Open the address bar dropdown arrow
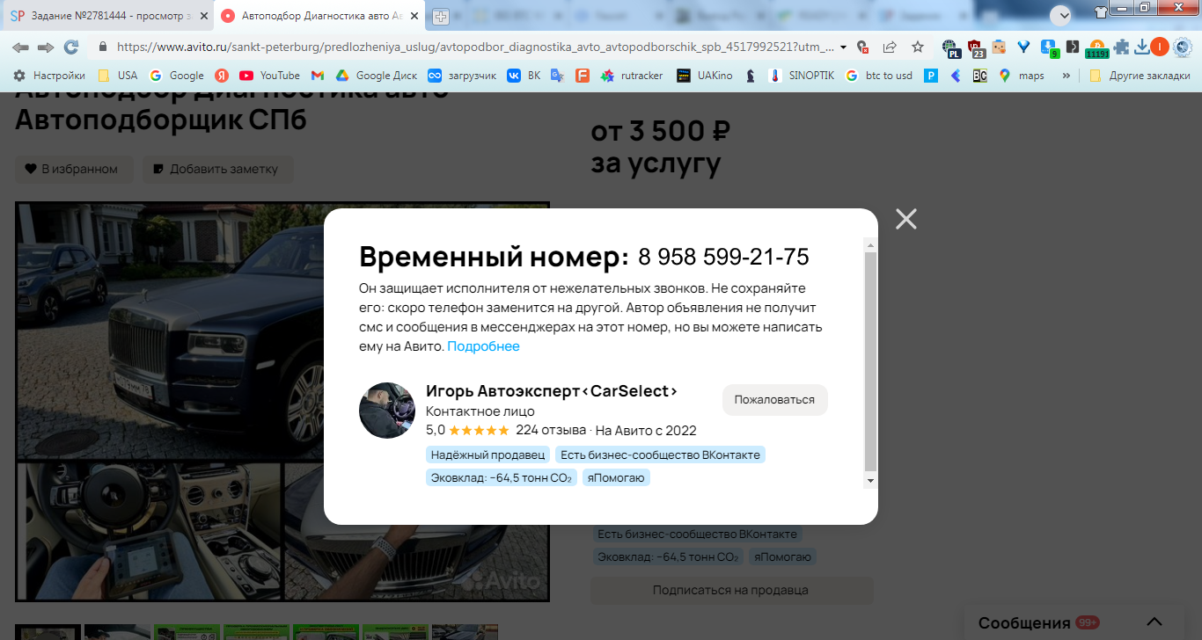 pyautogui.click(x=844, y=47)
